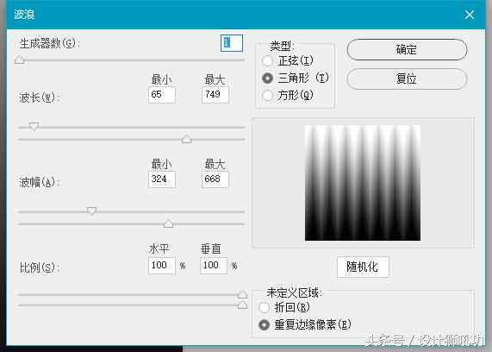Click the 确定 (OK) button

(x=407, y=49)
